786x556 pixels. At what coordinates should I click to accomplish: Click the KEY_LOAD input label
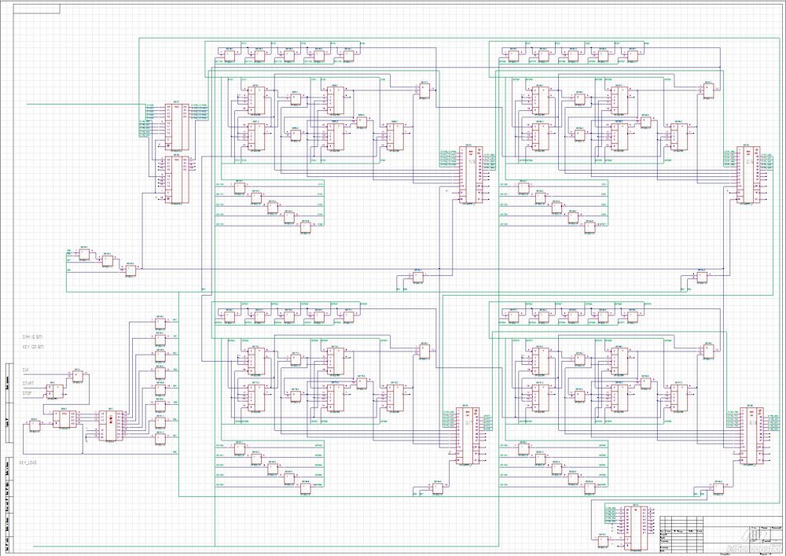pos(30,463)
